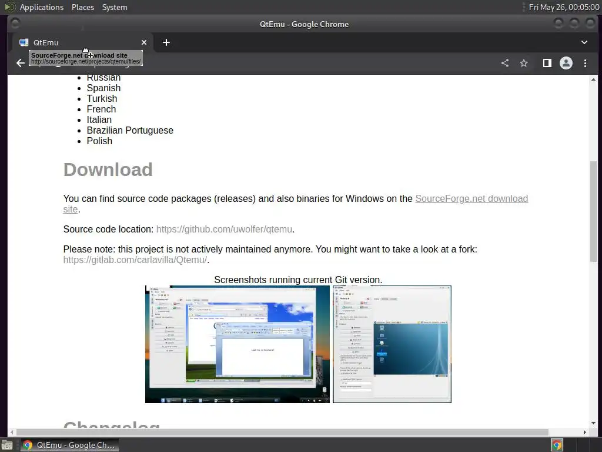Open the blue desktop guest screenshot thumbnail
This screenshot has height=452, width=602.
[x=392, y=344]
